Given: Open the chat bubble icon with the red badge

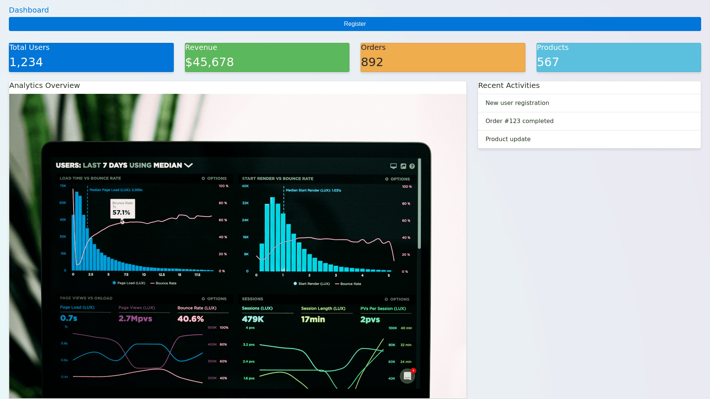Looking at the screenshot, I should (408, 376).
